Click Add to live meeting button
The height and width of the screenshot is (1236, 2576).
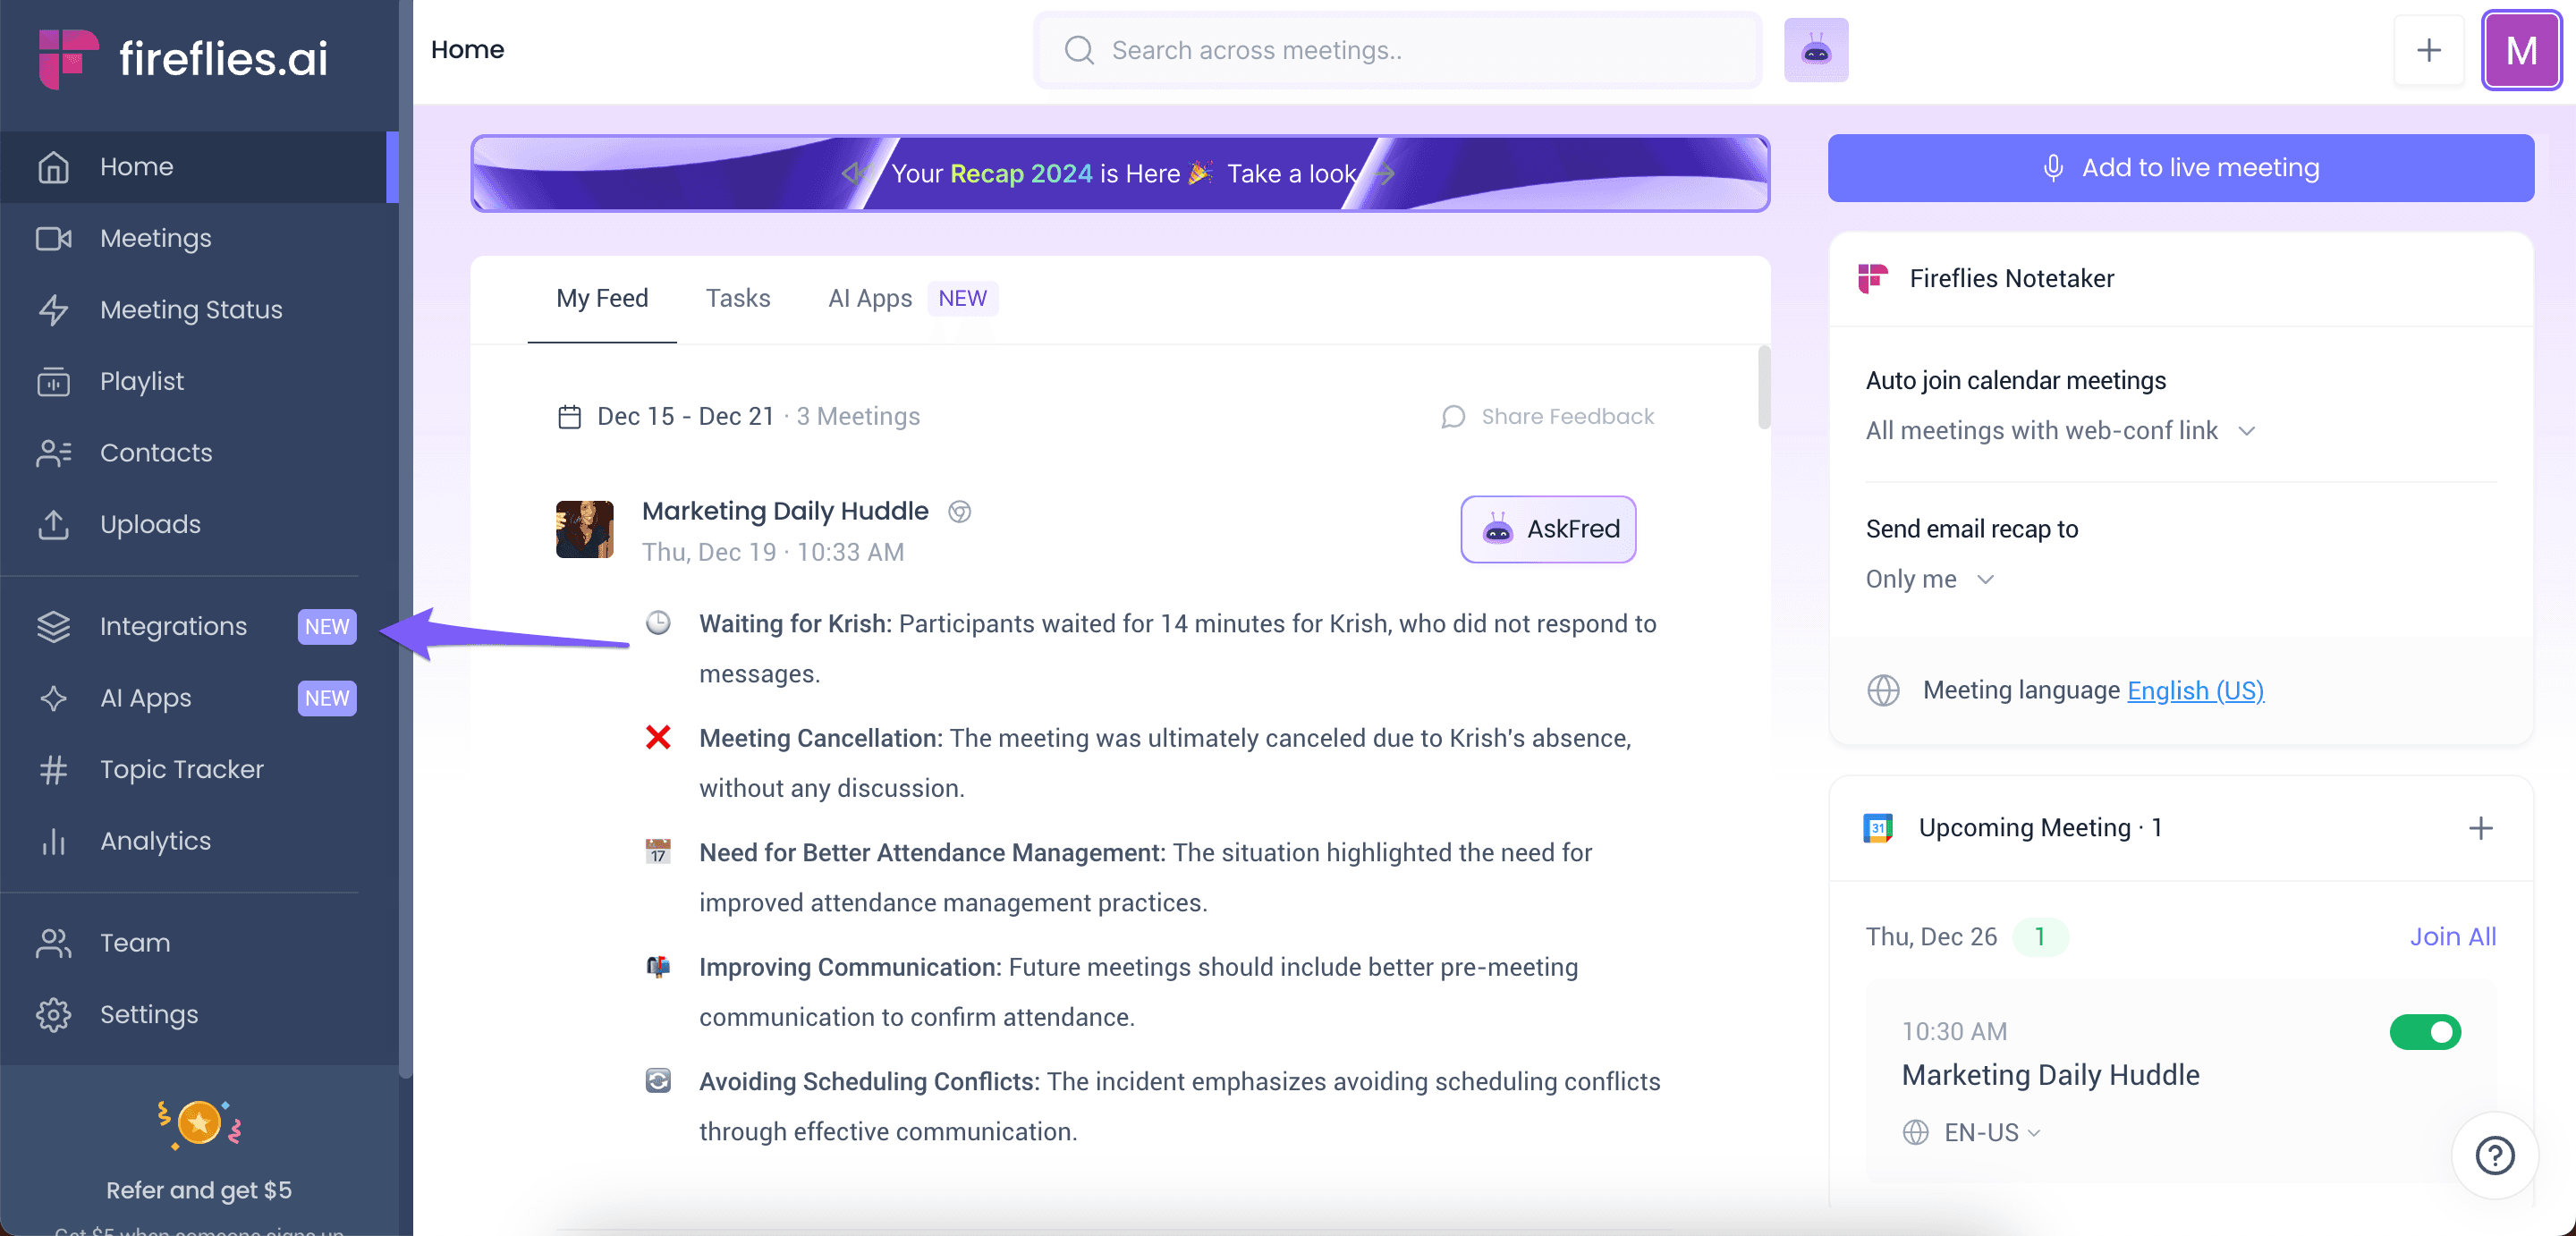2180,168
